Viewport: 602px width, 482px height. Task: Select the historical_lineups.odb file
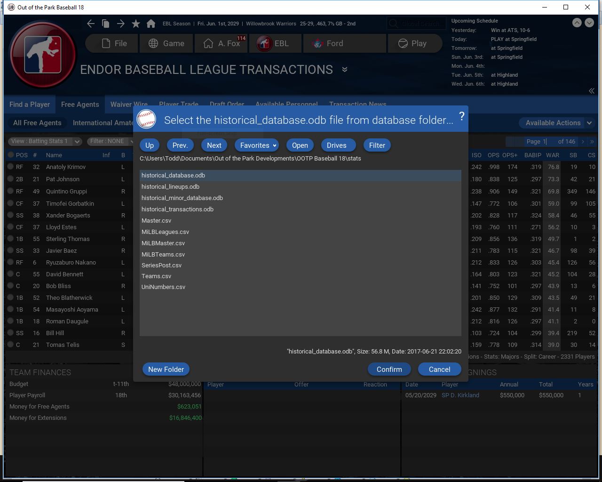coord(170,187)
